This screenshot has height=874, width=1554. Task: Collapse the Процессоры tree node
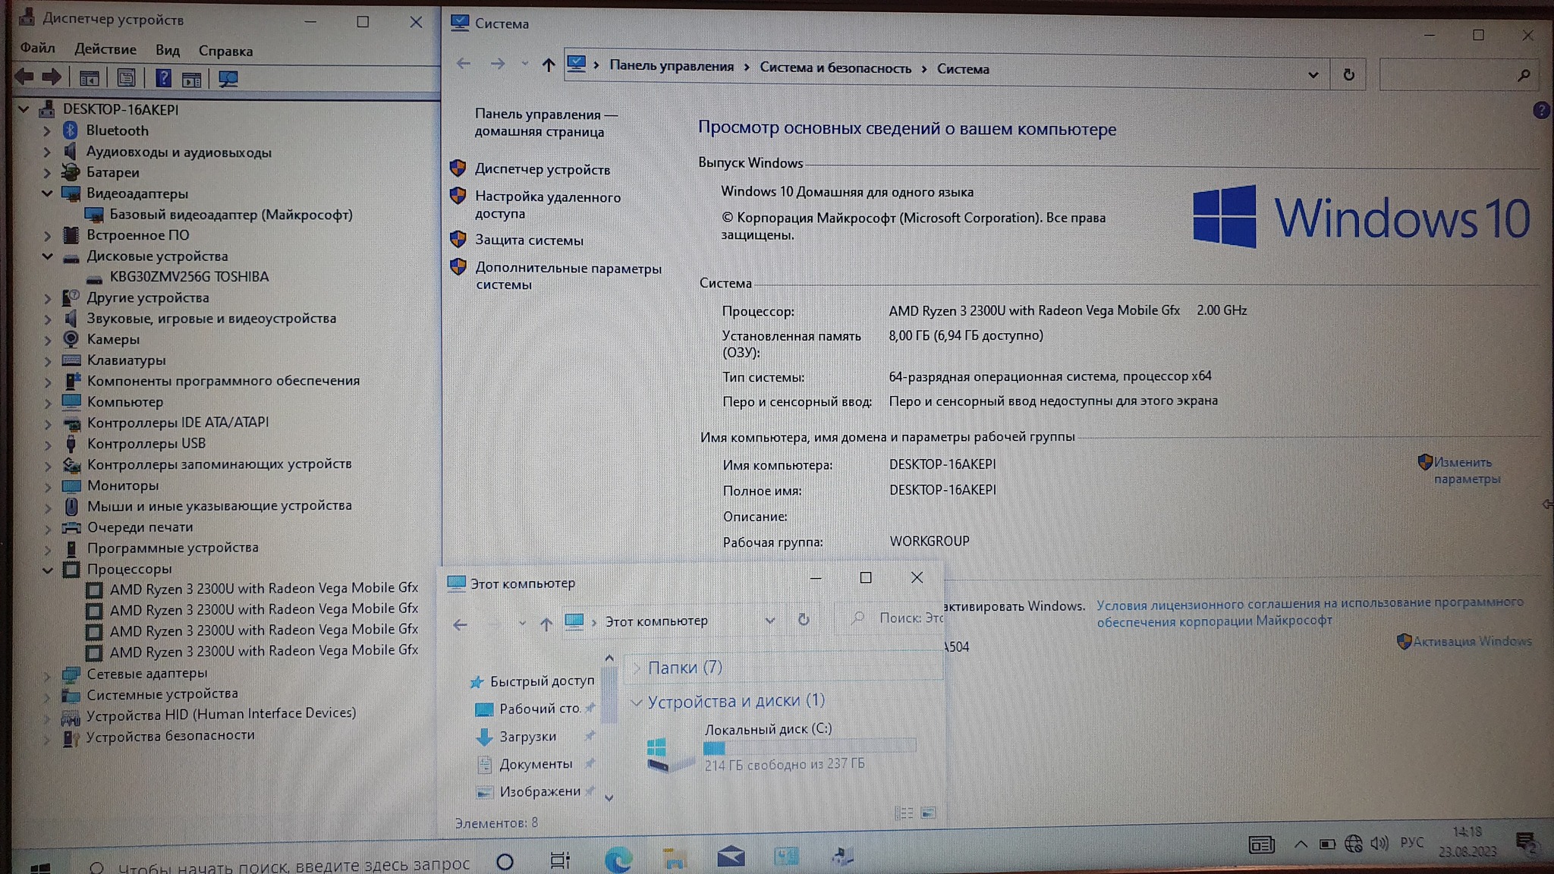pos(47,570)
